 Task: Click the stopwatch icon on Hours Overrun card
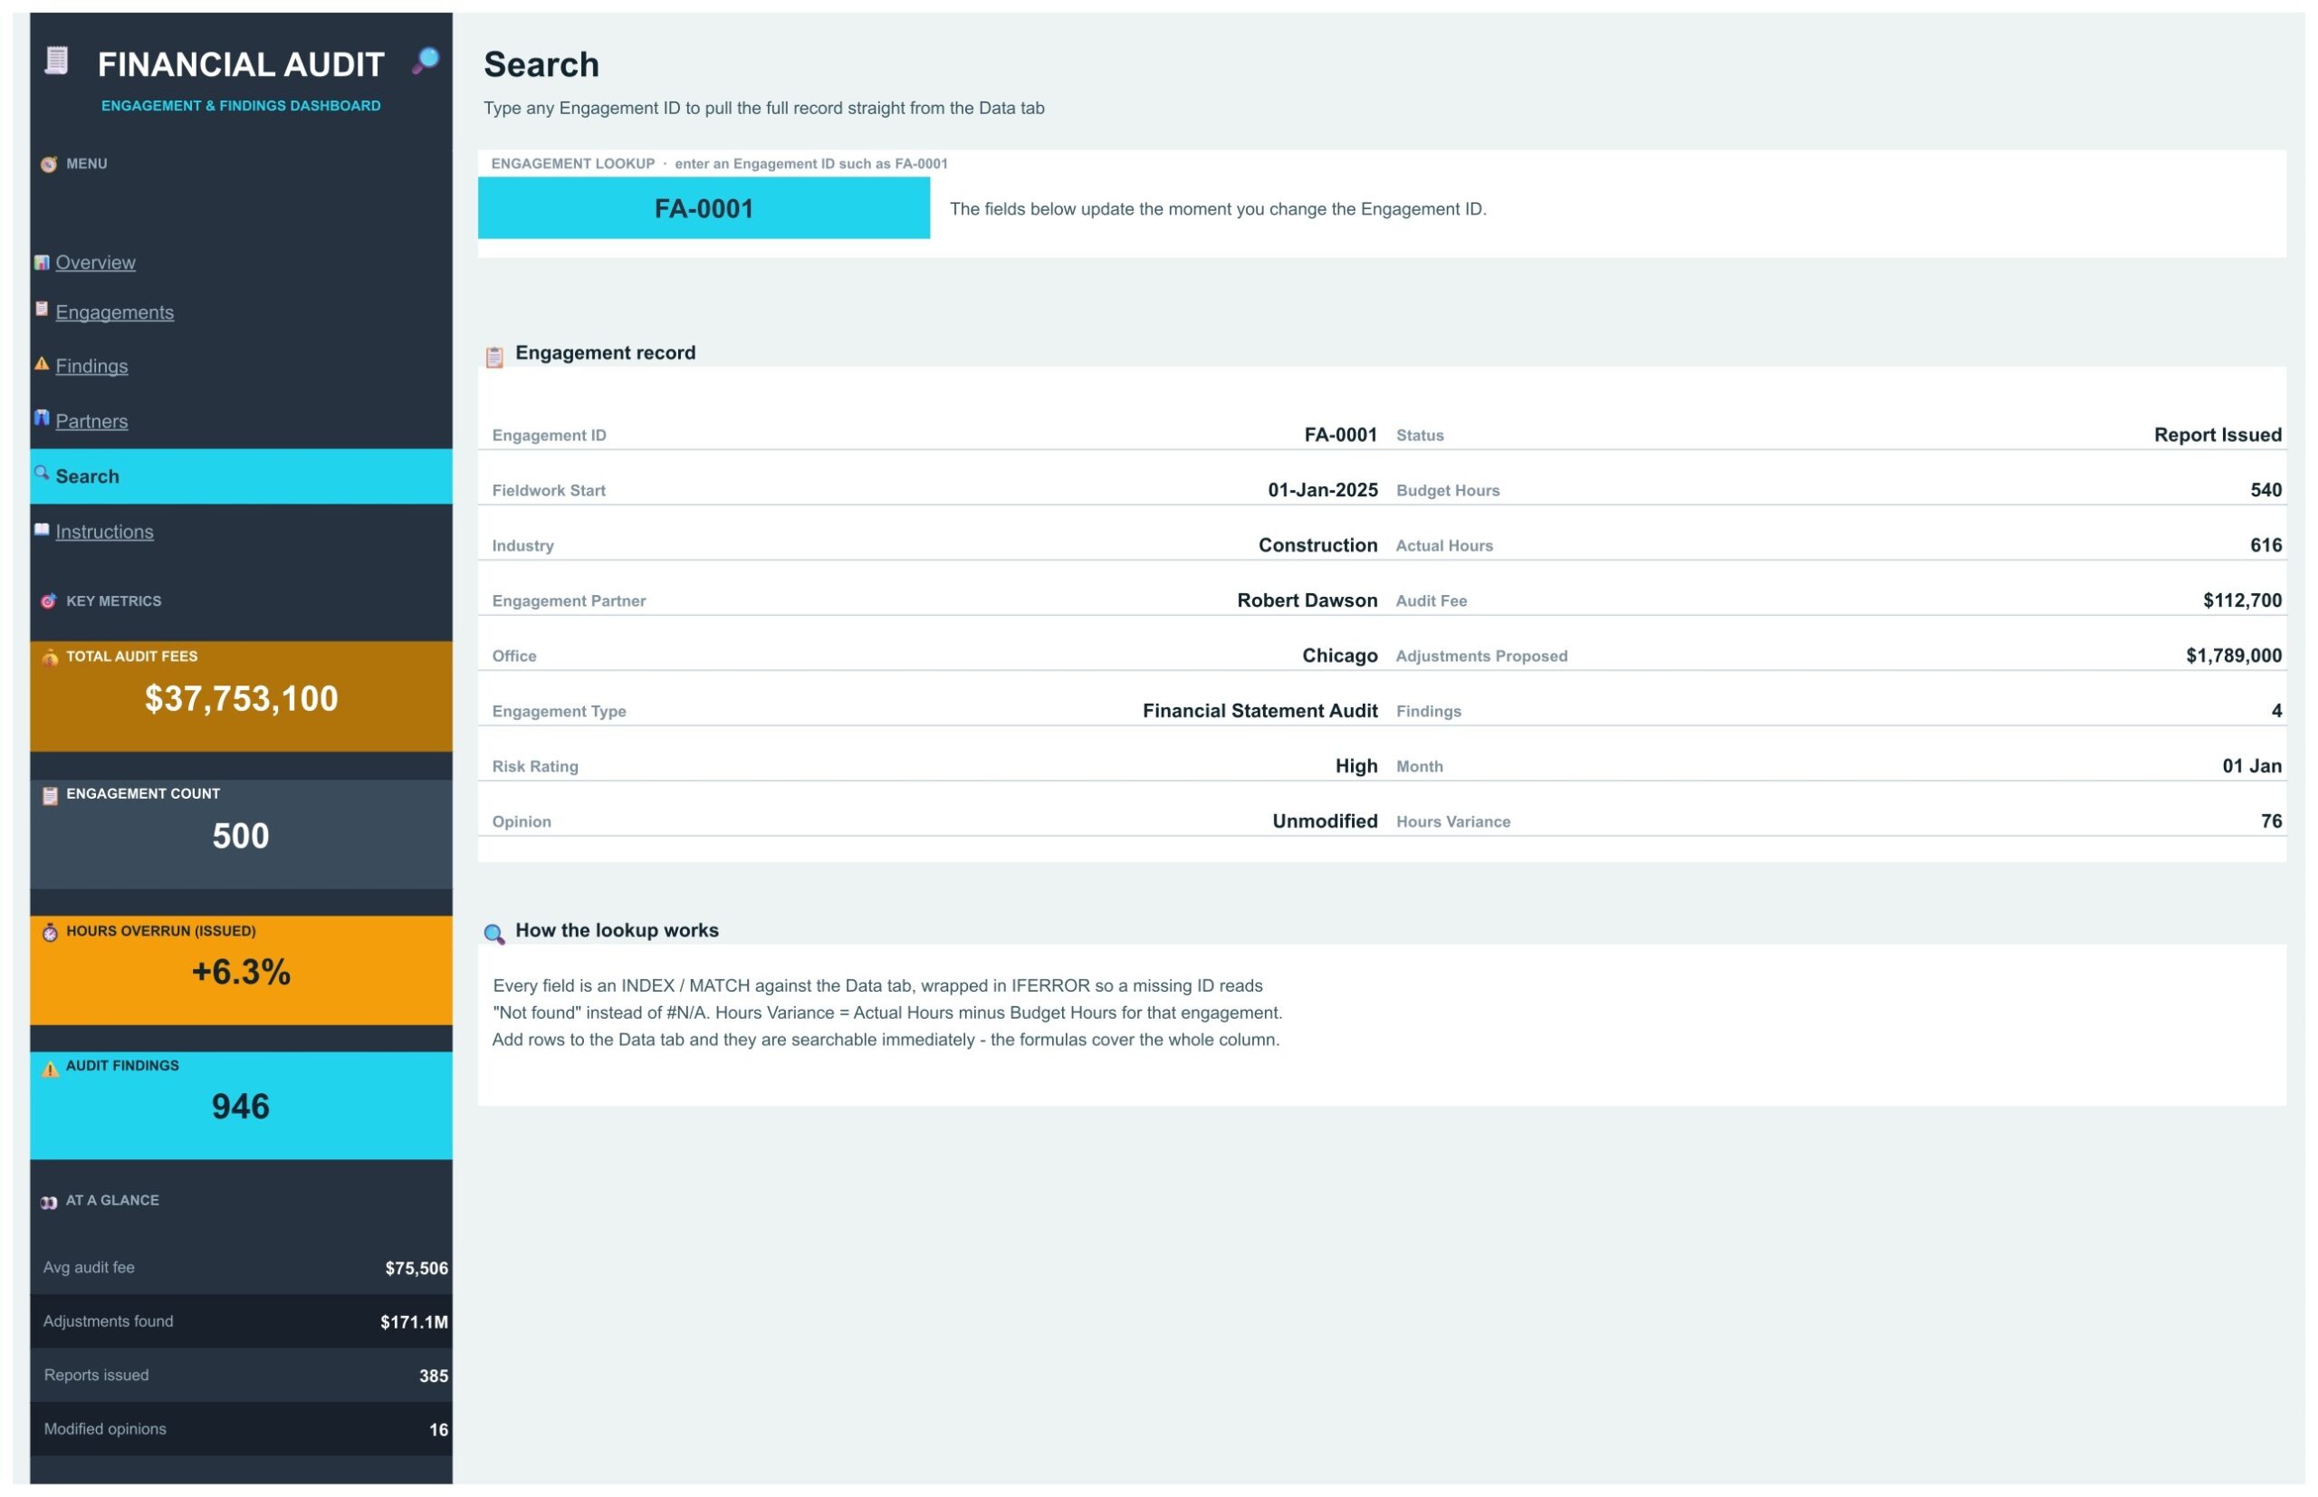50,933
